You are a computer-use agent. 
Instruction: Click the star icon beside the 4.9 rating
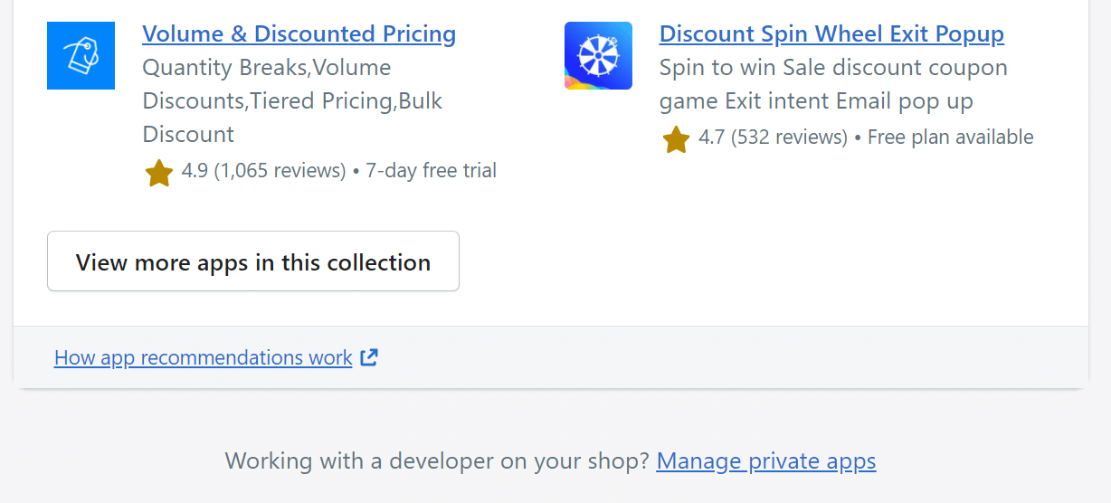coord(159,173)
